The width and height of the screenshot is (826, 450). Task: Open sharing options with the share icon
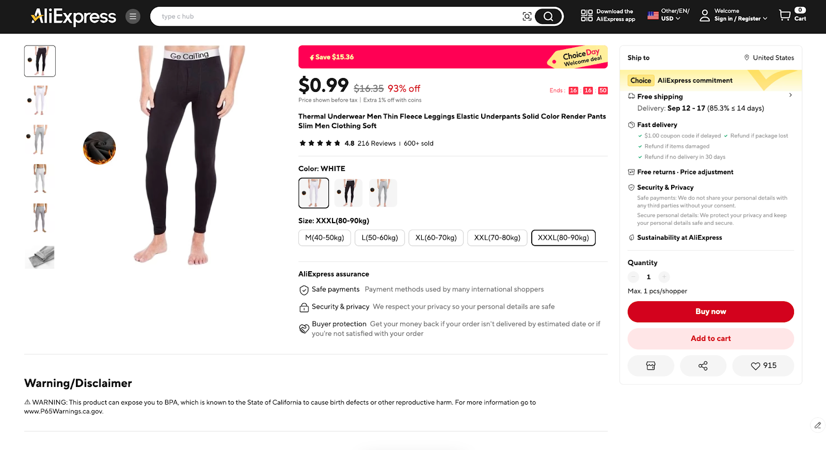tap(703, 365)
